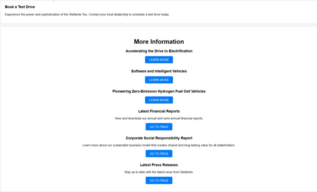Click the Software and Intelligent Vehicles title
Screen dimensions: 317x192
click(x=159, y=71)
